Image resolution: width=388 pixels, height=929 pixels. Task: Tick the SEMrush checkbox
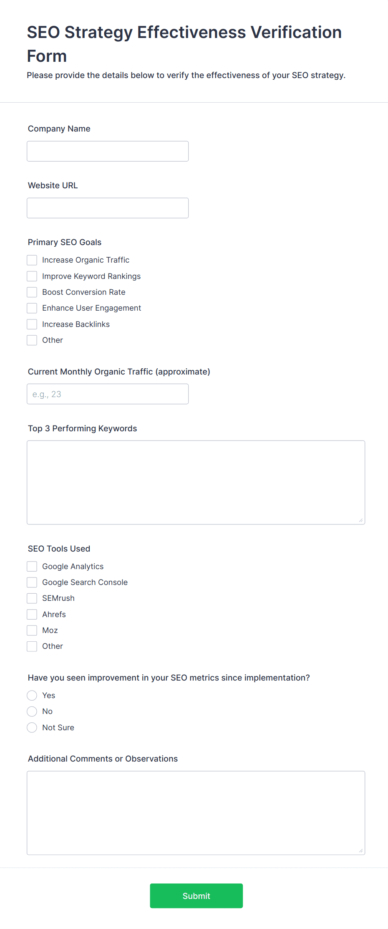(32, 598)
